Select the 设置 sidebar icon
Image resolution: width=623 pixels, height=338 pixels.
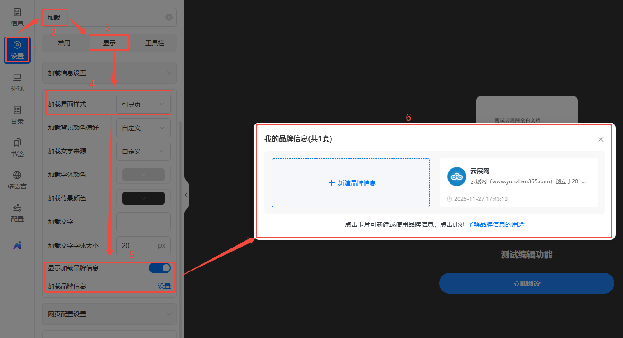click(17, 50)
